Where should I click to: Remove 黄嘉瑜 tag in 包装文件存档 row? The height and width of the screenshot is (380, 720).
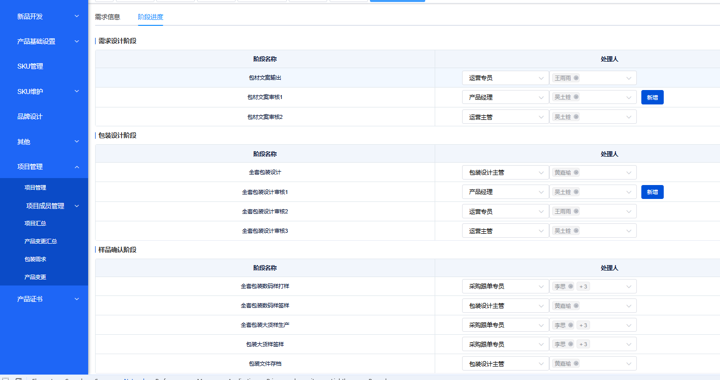[x=576, y=364]
